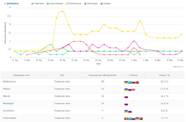Toggle the Tizerlady series in the chart legend
Screen dimensions: 186x122
tap(38, 4)
